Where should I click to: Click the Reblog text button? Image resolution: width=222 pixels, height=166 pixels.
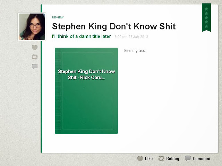(x=173, y=159)
